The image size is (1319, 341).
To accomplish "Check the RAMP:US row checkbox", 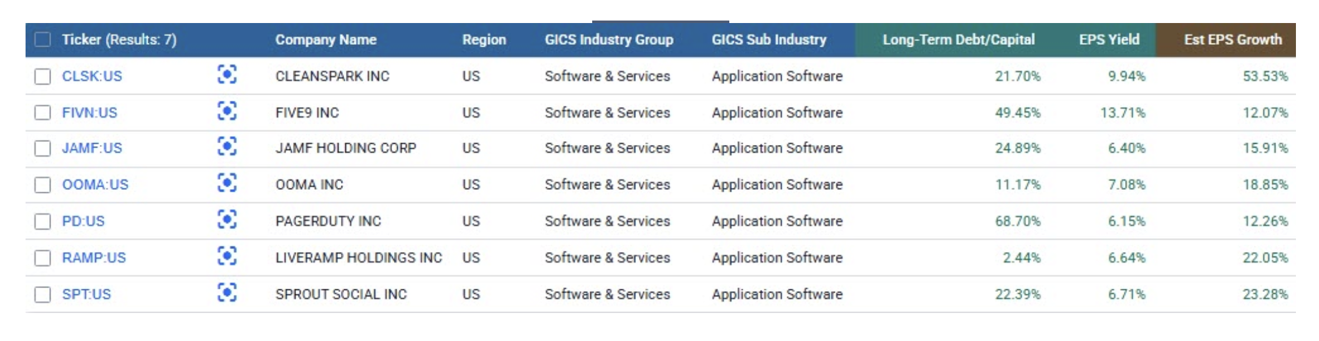I will [42, 258].
